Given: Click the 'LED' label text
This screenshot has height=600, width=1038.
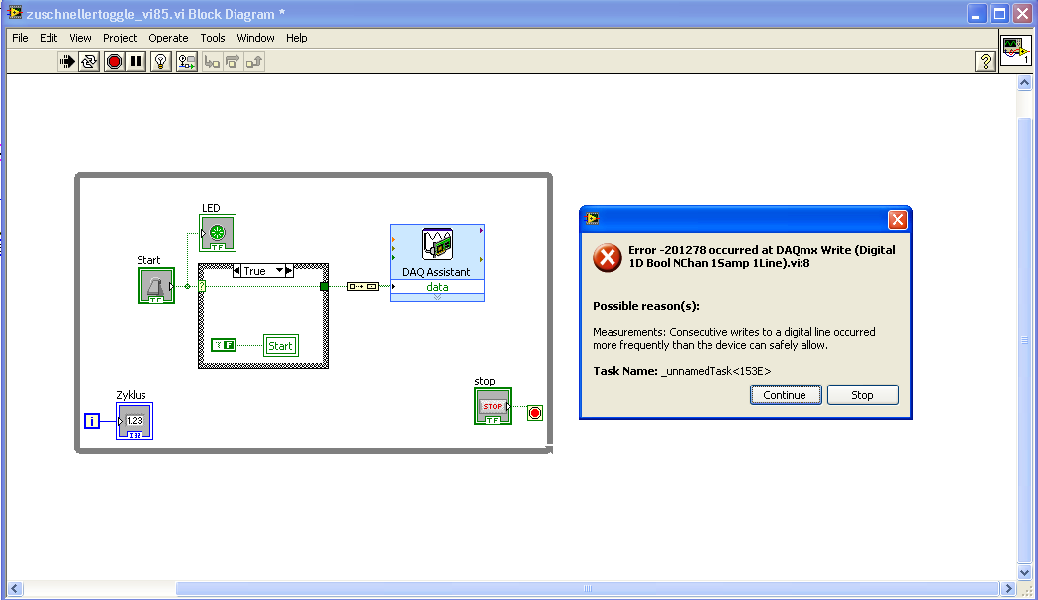Looking at the screenshot, I should click(x=211, y=208).
